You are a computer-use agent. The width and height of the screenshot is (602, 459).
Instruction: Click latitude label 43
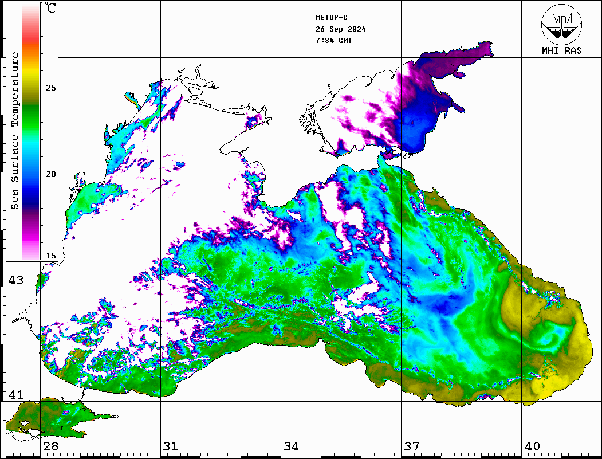[x=16, y=280]
